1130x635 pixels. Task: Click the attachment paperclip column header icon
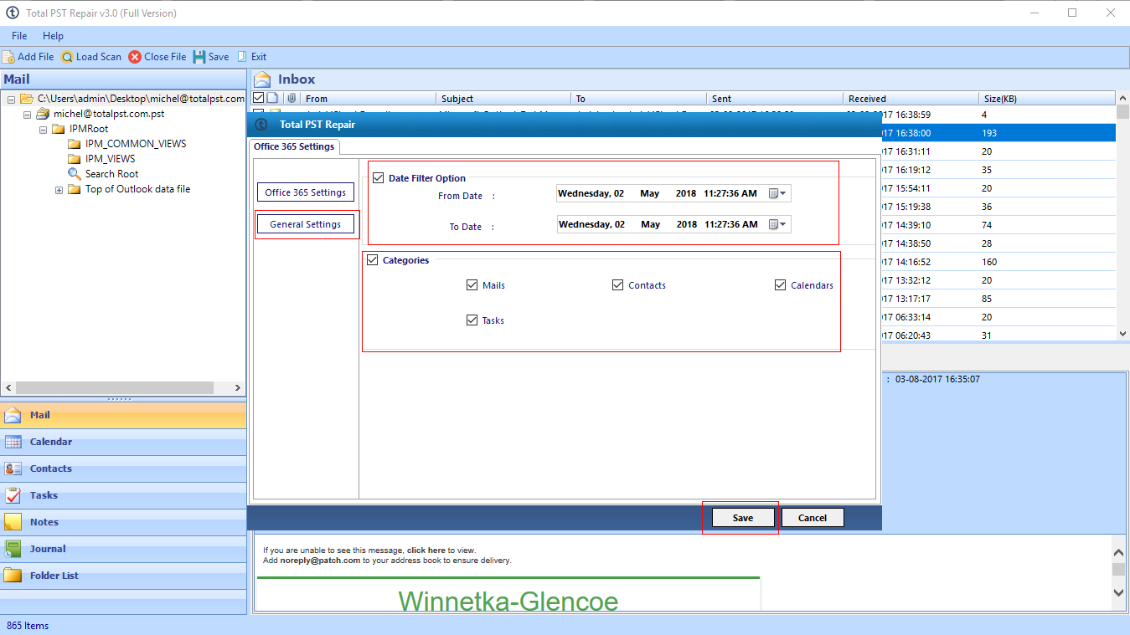tap(292, 98)
